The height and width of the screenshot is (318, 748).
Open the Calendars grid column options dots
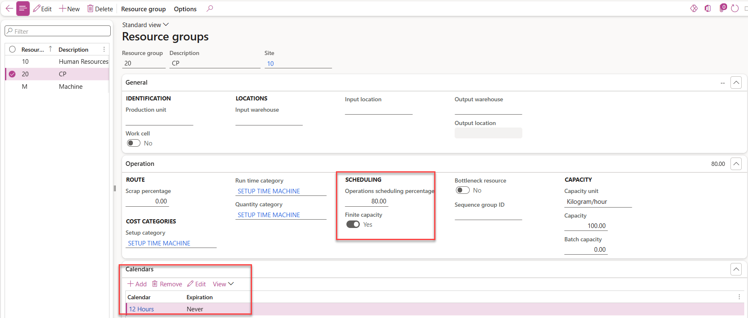point(739,297)
